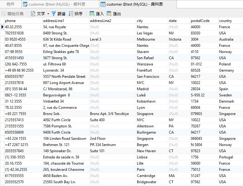
Task: Select the active customer @test table tab
Action: tap(138, 4)
